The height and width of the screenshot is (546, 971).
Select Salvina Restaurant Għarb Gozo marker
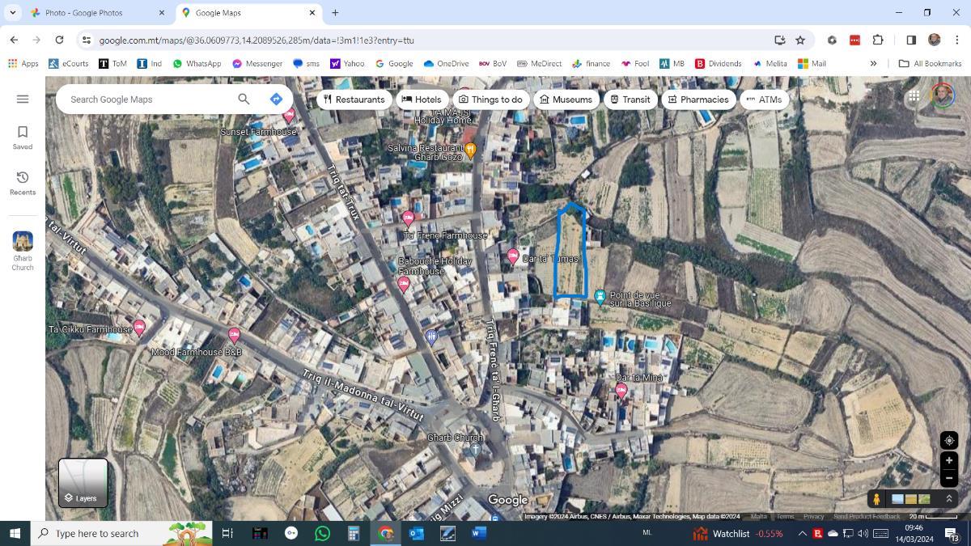point(469,150)
